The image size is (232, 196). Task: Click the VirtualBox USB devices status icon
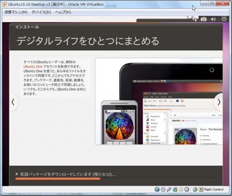coord(169,189)
